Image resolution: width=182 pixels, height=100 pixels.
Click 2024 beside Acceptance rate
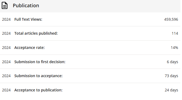click(x=6, y=48)
